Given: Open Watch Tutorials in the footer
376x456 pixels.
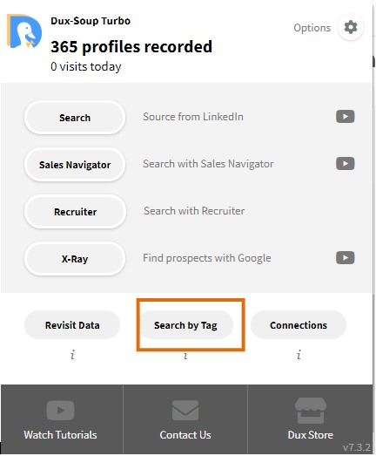Looking at the screenshot, I should [x=62, y=419].
